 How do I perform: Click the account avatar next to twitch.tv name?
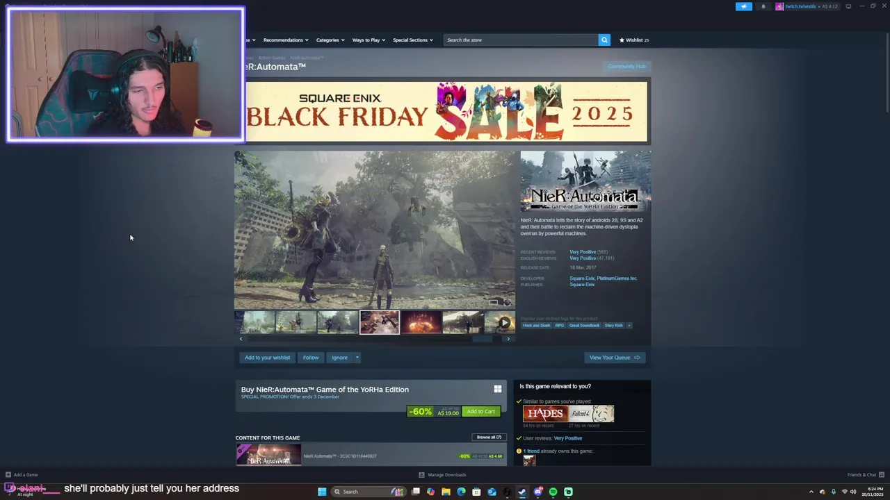(x=779, y=6)
